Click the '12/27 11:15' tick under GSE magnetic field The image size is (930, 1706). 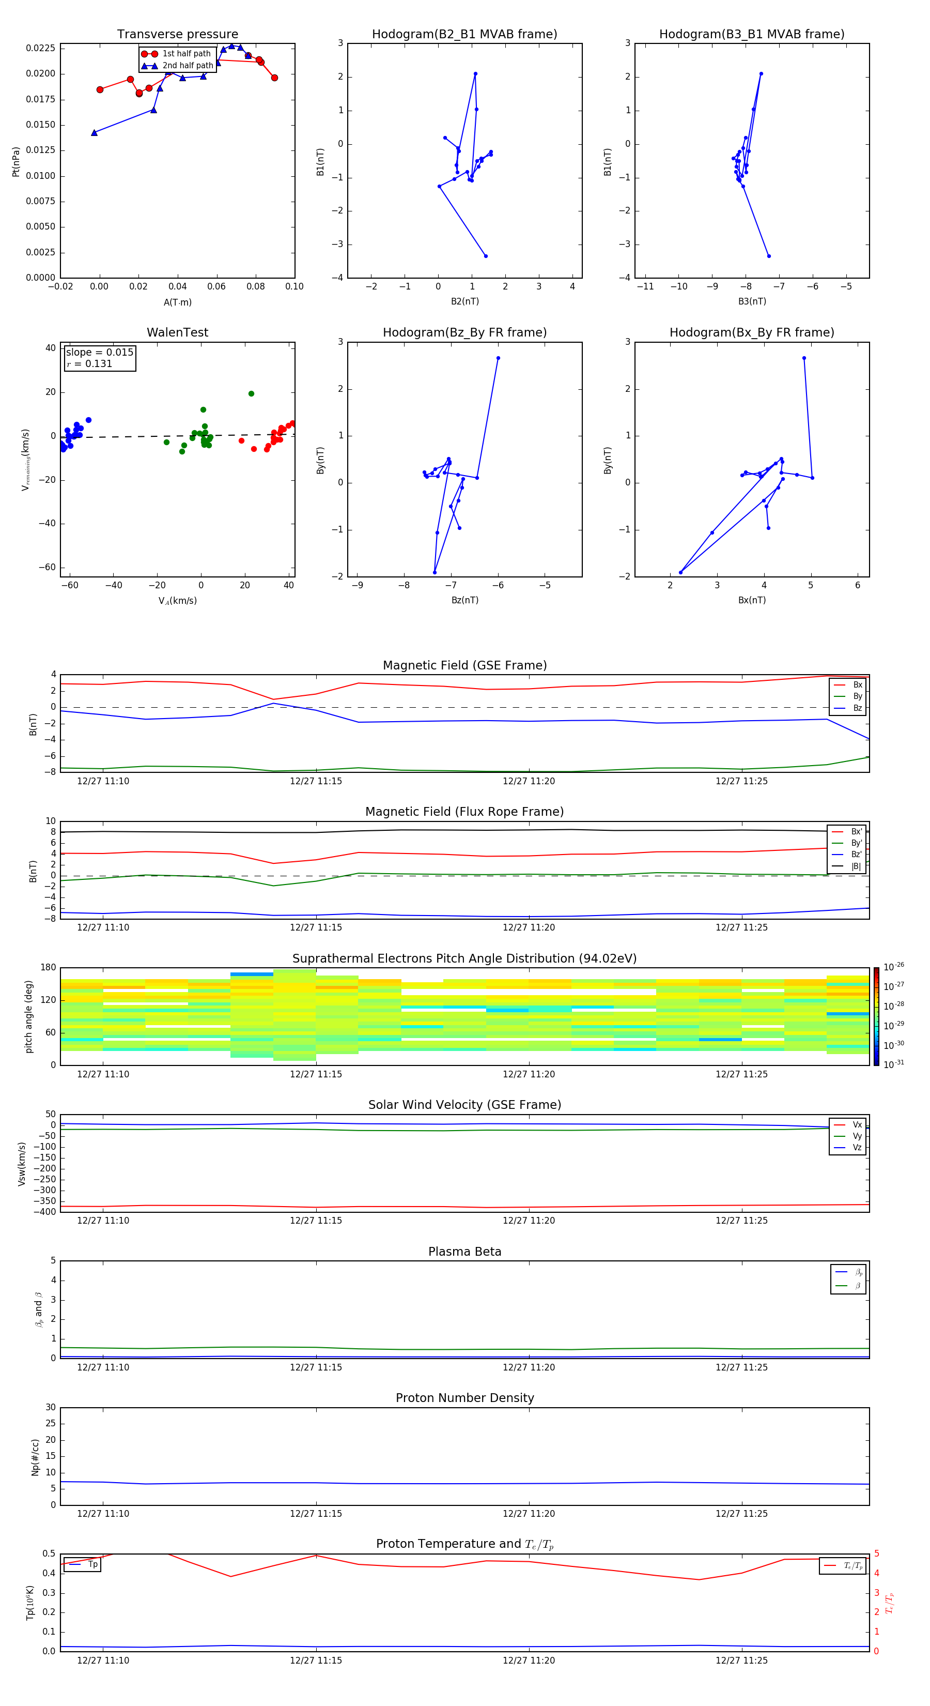click(x=316, y=781)
